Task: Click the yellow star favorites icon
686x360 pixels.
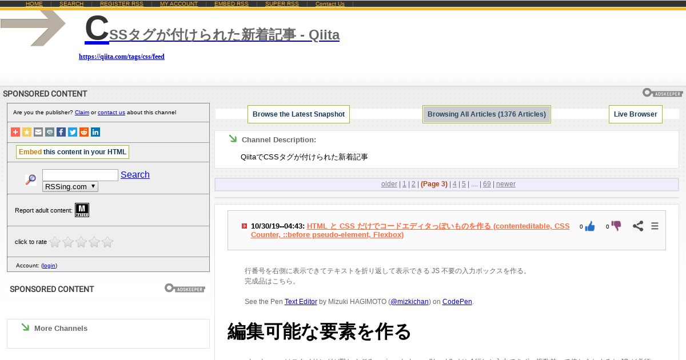Action: pos(27,132)
